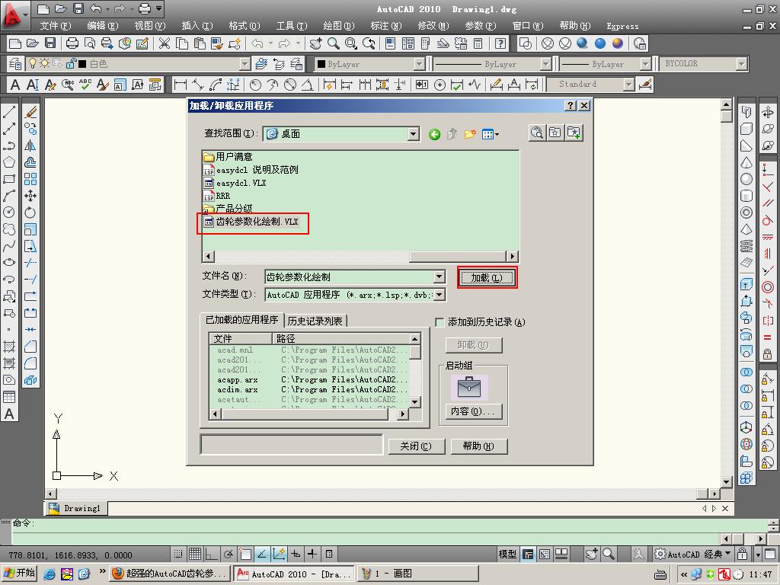Screen dimensions: 780x585
Task: Open the 文件(F) menu
Action: point(55,26)
